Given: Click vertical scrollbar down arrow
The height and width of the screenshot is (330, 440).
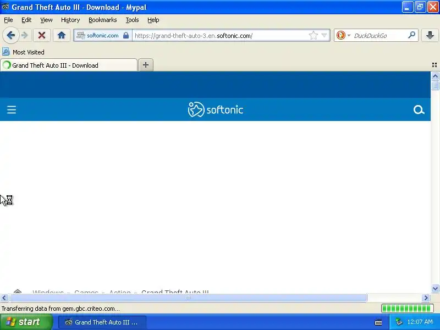Looking at the screenshot, I should pyautogui.click(x=435, y=288).
